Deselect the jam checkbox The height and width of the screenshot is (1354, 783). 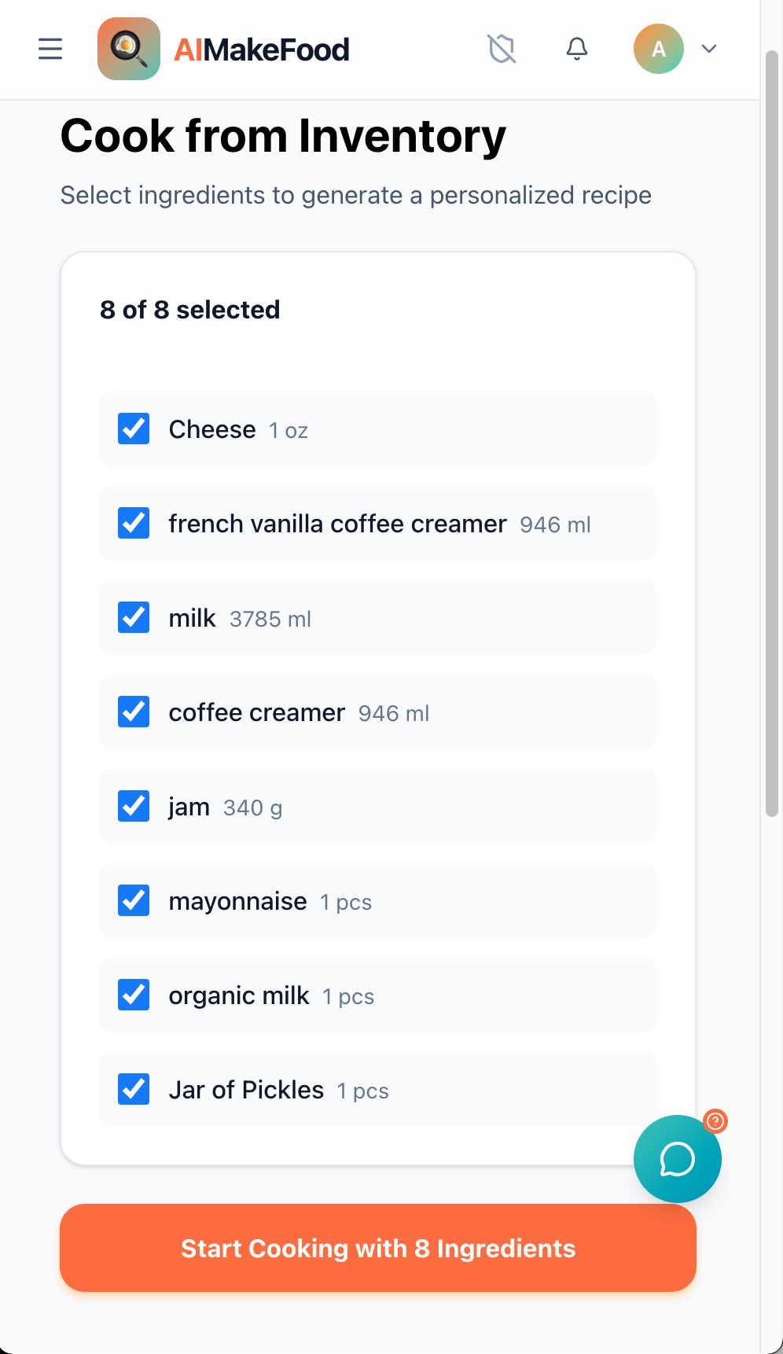coord(134,806)
